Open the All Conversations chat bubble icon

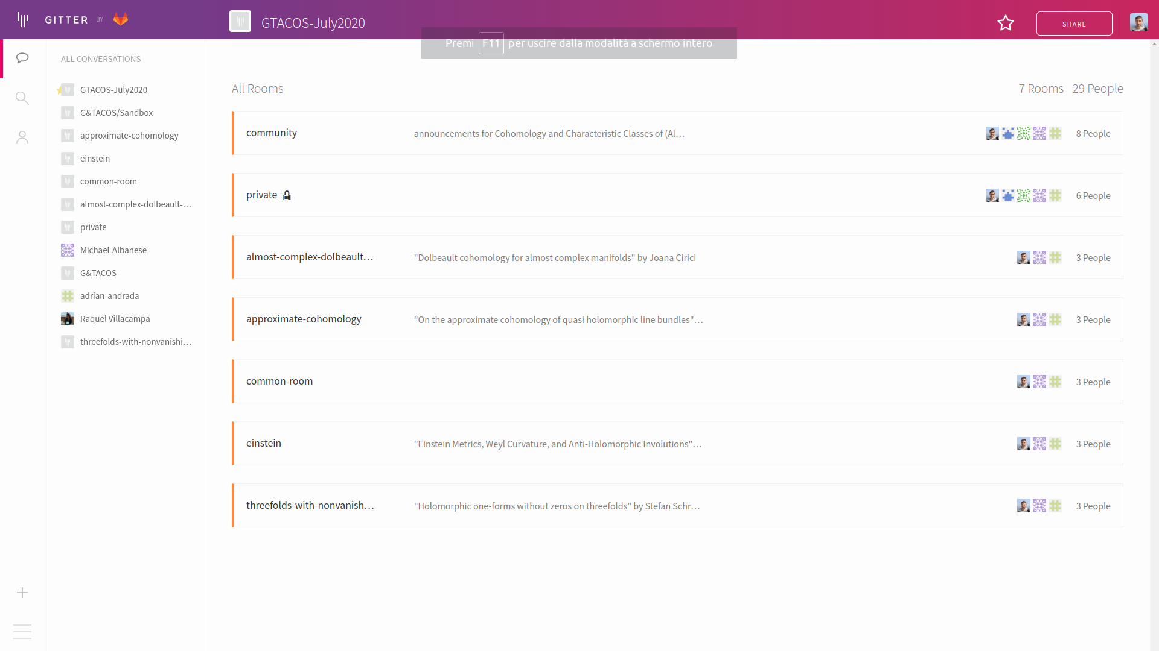click(x=22, y=58)
